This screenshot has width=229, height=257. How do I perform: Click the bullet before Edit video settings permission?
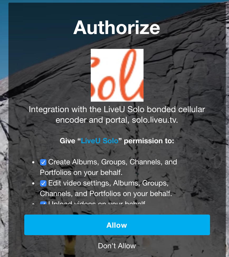pos(33,183)
